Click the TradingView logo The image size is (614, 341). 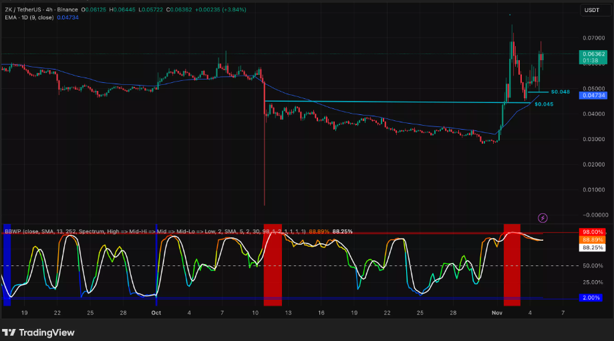click(39, 332)
